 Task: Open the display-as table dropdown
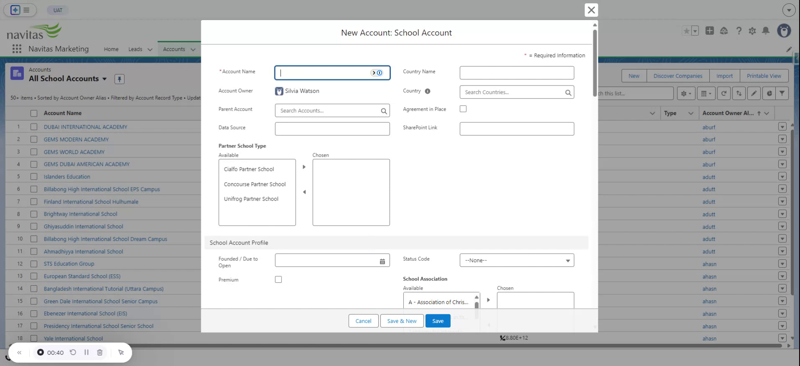(706, 93)
